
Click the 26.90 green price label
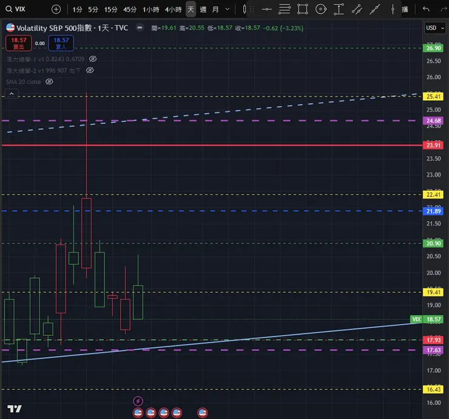click(433, 48)
